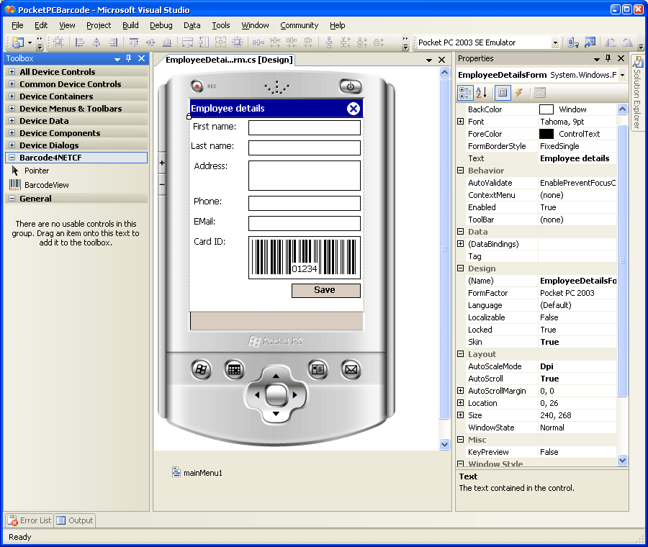Viewport: 648px width, 547px height.
Task: Switch to the Error List tab
Action: pos(30,520)
